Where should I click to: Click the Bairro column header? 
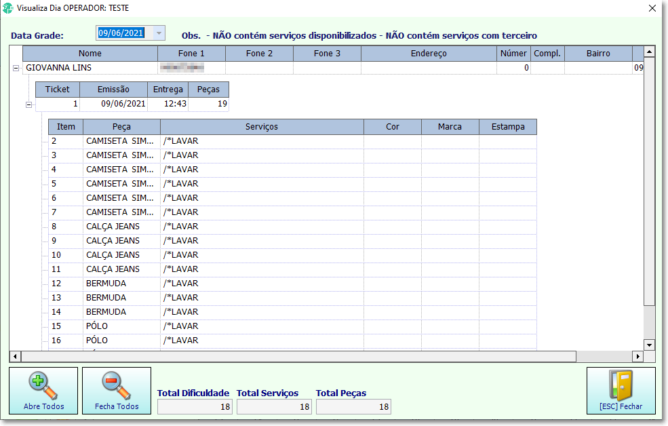coord(598,53)
